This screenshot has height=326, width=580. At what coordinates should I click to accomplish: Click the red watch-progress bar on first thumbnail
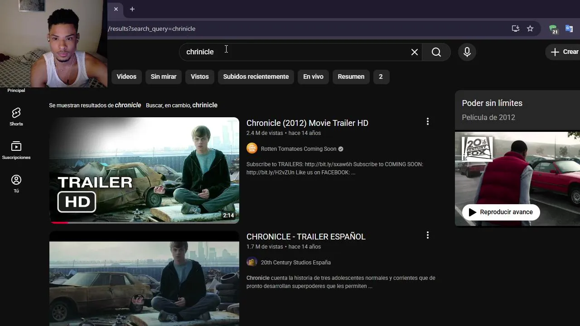click(x=59, y=222)
